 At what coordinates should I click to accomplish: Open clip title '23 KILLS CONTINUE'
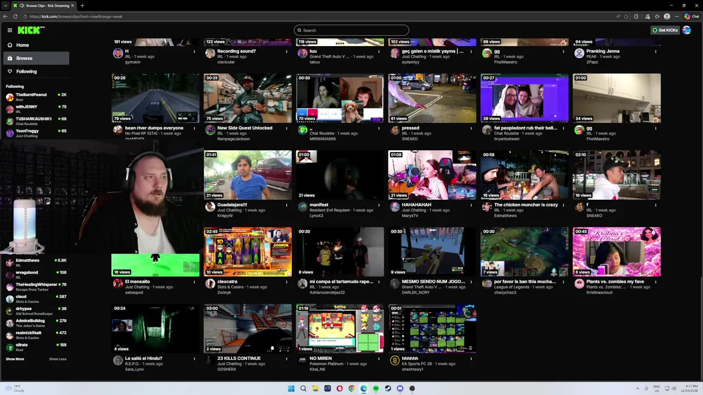click(239, 358)
